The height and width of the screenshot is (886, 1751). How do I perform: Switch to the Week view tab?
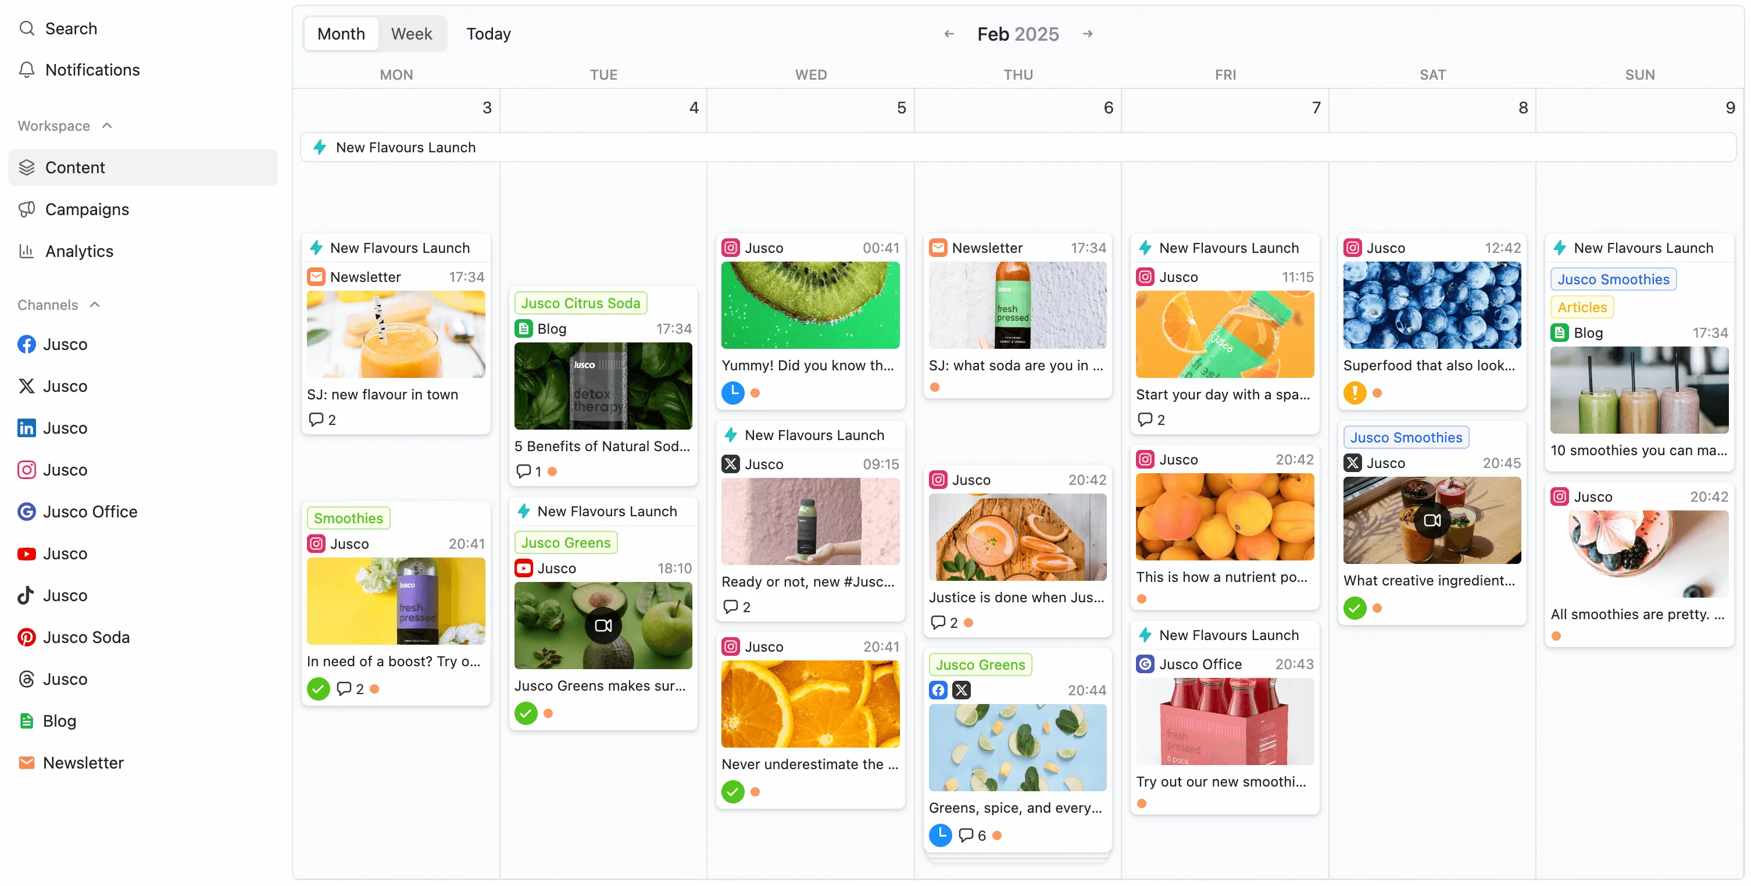tap(410, 34)
